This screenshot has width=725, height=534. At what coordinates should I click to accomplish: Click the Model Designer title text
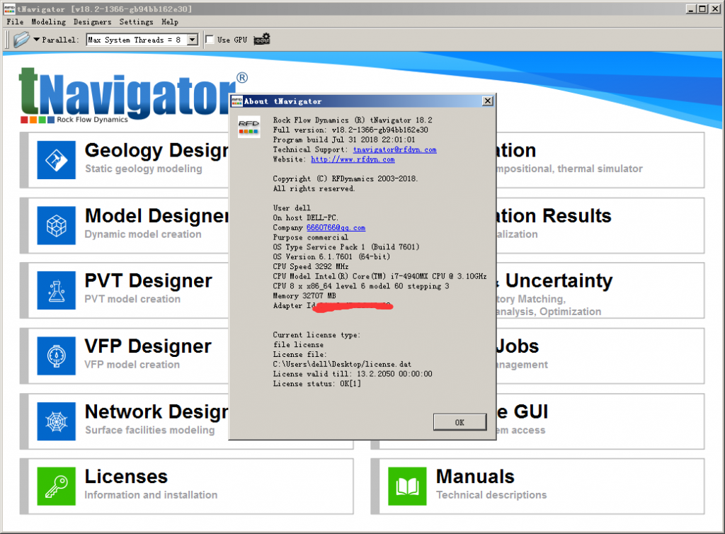pyautogui.click(x=156, y=216)
